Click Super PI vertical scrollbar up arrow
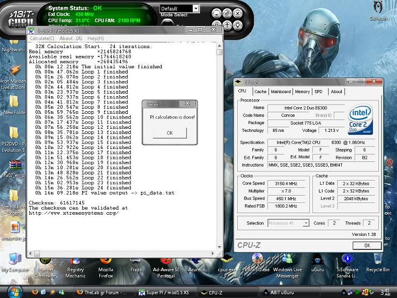 click(219, 46)
